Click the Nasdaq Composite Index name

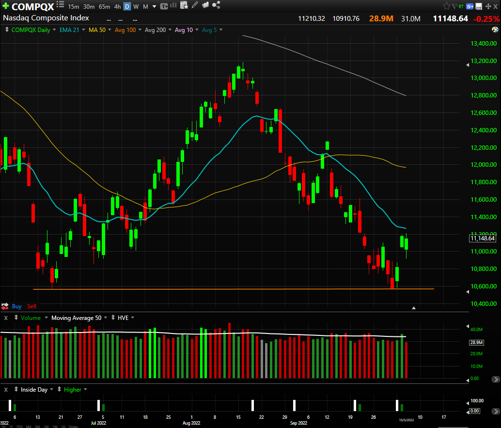point(46,18)
